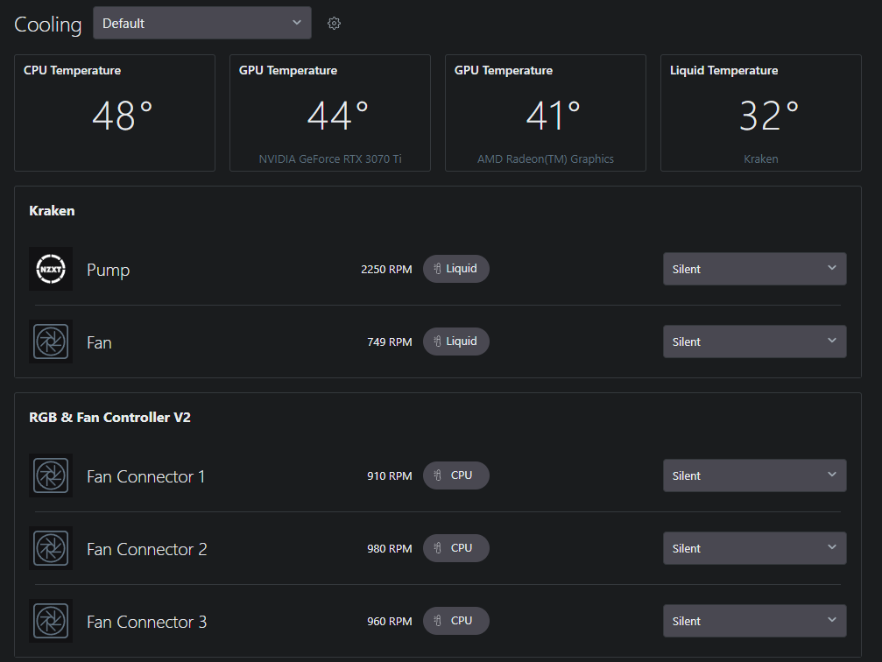Click the Pump Liquid sensor badge
Image resolution: width=882 pixels, height=662 pixels.
(x=456, y=269)
